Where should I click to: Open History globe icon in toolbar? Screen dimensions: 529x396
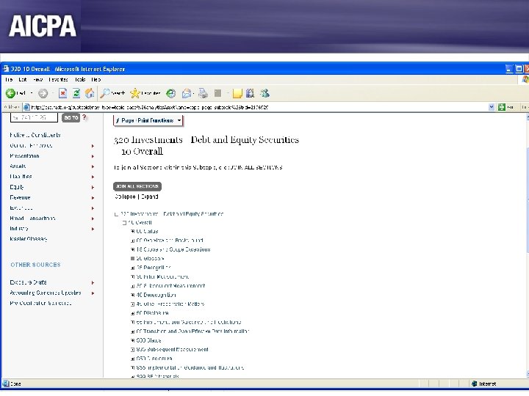171,93
